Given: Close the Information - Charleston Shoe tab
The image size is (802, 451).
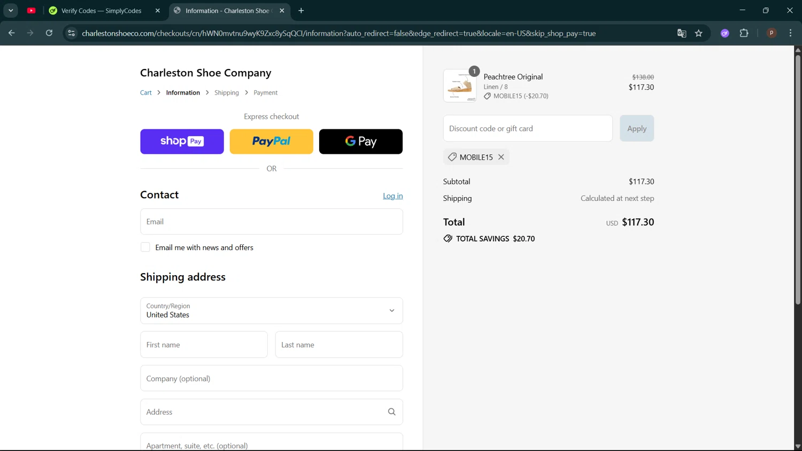Looking at the screenshot, I should coord(282,11).
